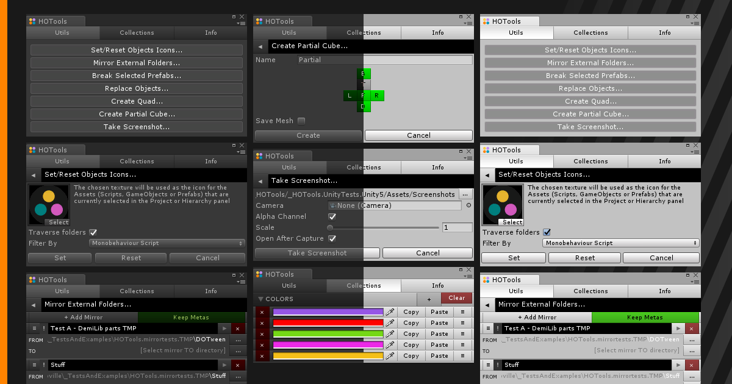This screenshot has width=732, height=384.
Task: Click the Scale slider handle
Action: point(330,228)
